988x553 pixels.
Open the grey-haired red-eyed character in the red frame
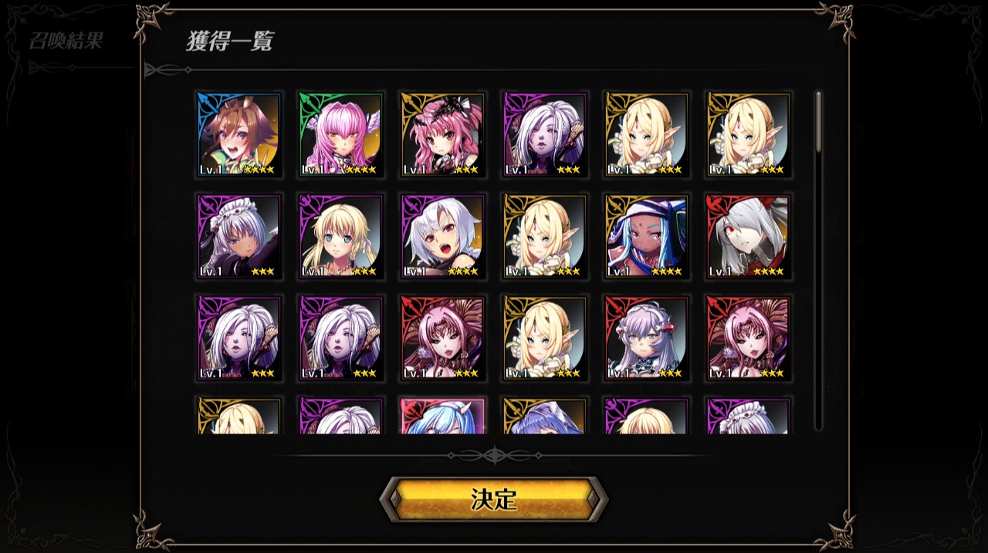(x=749, y=237)
